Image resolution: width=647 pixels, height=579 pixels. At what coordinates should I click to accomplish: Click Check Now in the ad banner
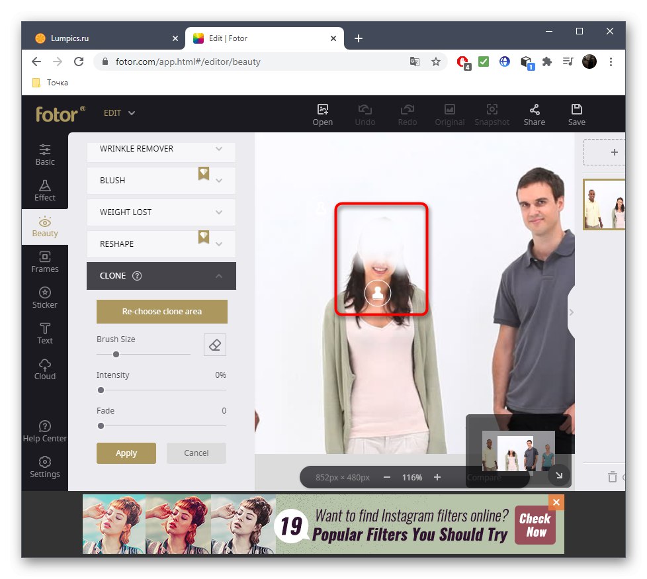535,525
